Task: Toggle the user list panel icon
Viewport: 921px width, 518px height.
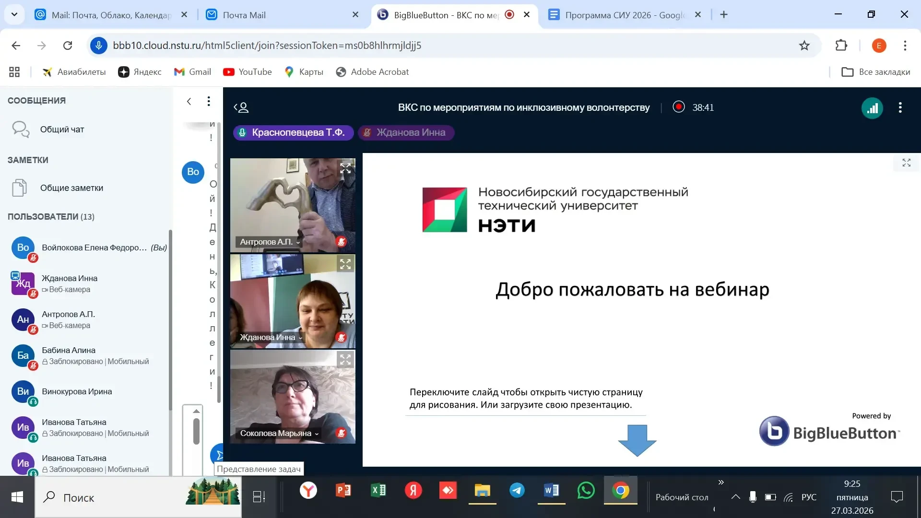Action: [x=241, y=107]
